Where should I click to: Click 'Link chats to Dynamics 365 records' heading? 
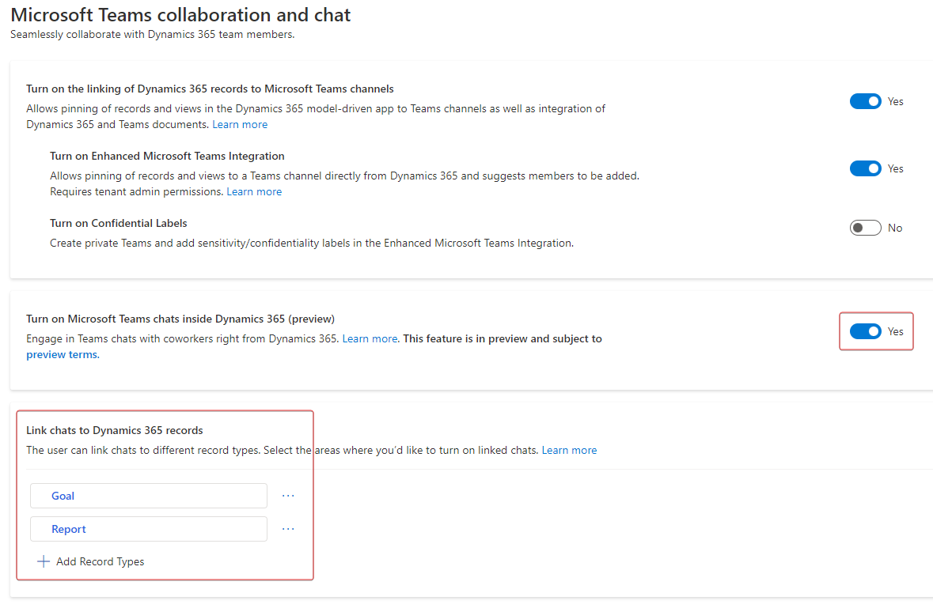[114, 430]
